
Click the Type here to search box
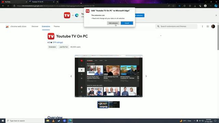(25, 121)
